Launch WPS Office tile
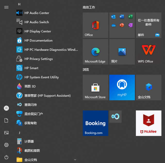This screenshot has height=163, width=165. coord(148,52)
